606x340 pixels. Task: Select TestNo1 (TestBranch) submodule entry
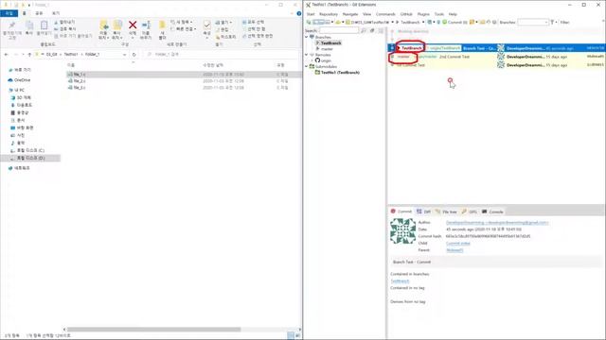[340, 73]
